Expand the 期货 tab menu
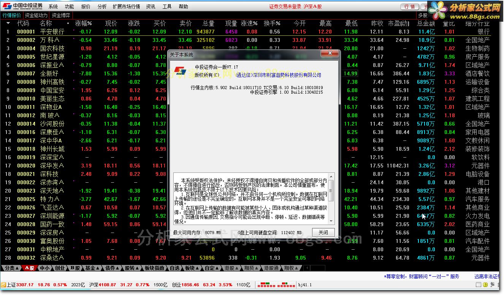504x295 pixels. [x=251, y=268]
